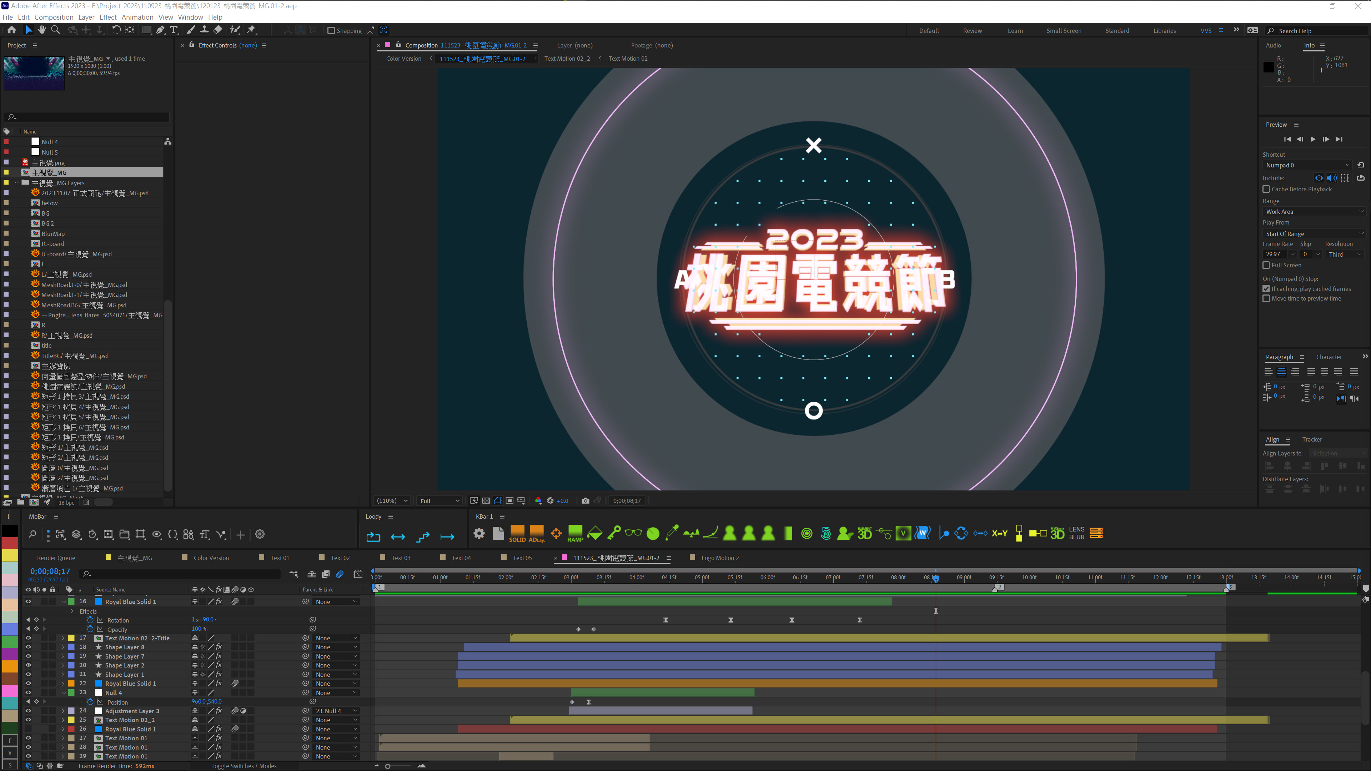Image resolution: width=1371 pixels, height=771 pixels.
Task: Switch to the Text 03 timeline tab
Action: pyautogui.click(x=401, y=558)
